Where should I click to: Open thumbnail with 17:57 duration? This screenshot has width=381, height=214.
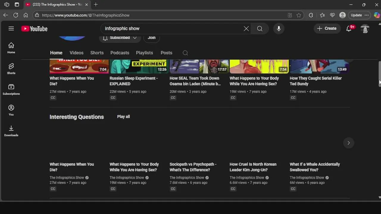(x=199, y=67)
